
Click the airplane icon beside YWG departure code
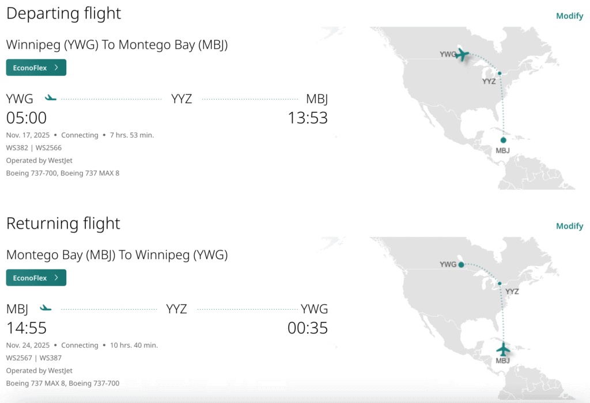[x=51, y=98]
